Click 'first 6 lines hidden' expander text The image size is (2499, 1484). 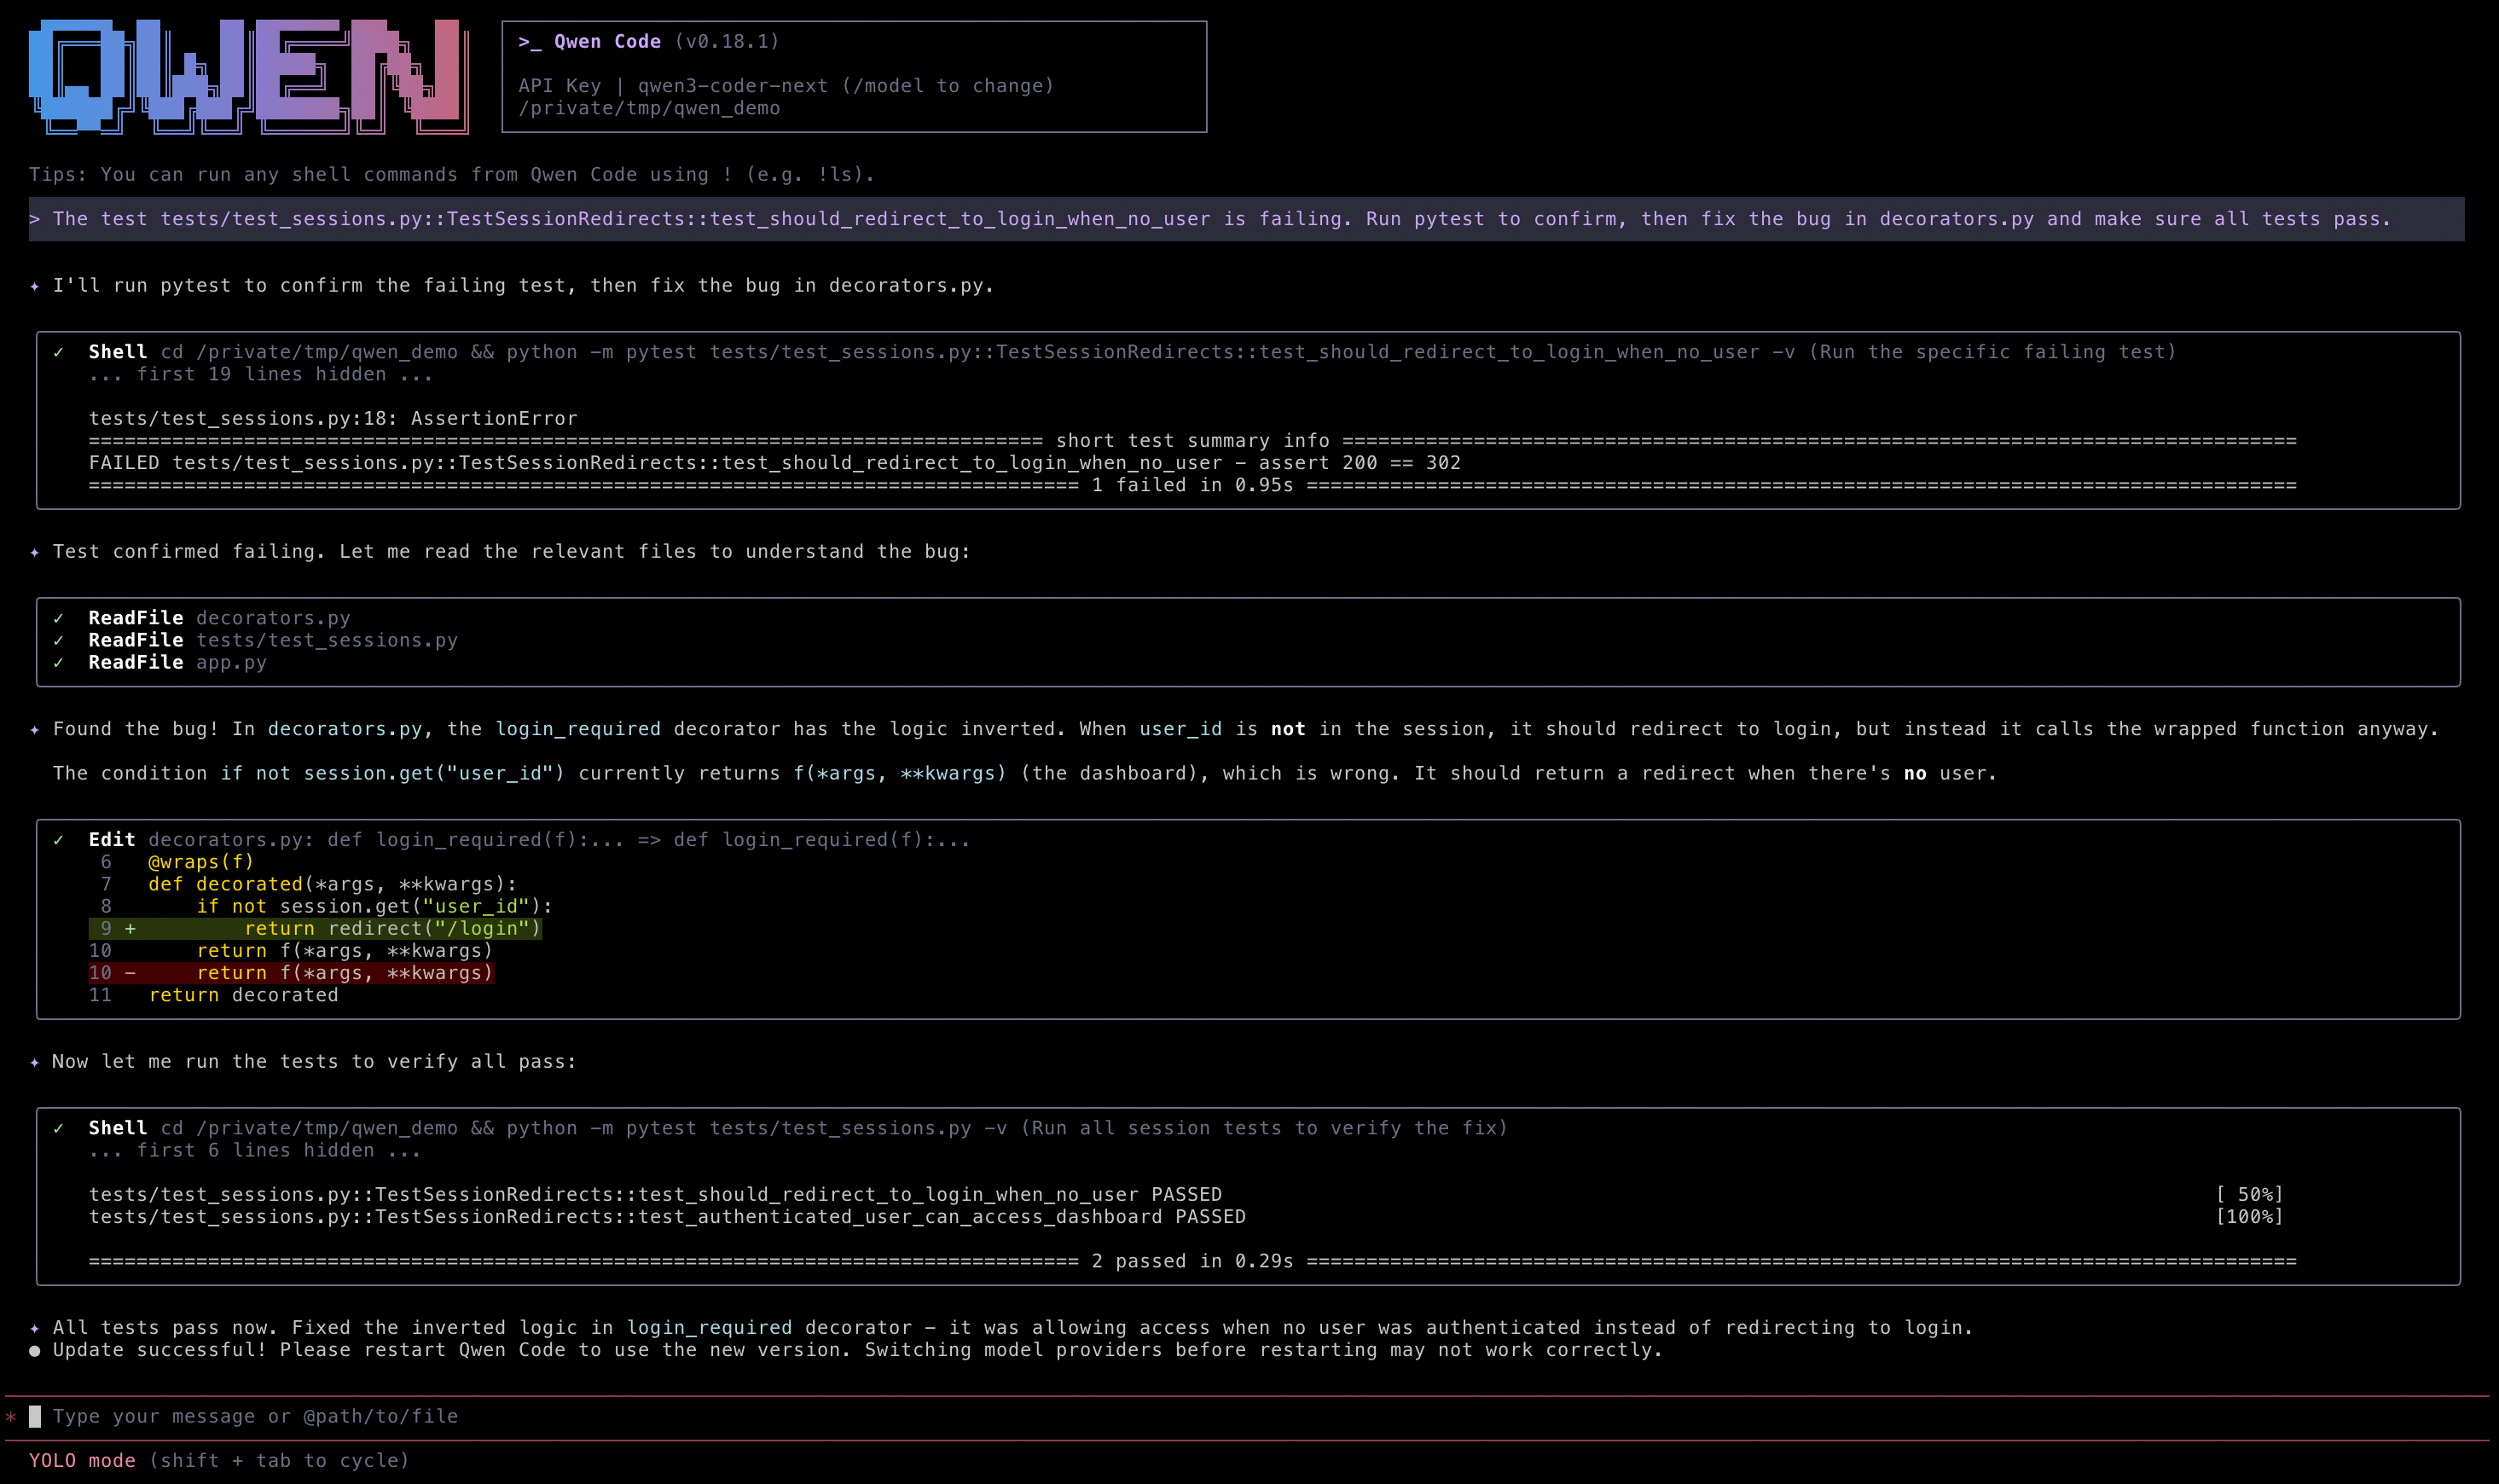click(x=255, y=1151)
